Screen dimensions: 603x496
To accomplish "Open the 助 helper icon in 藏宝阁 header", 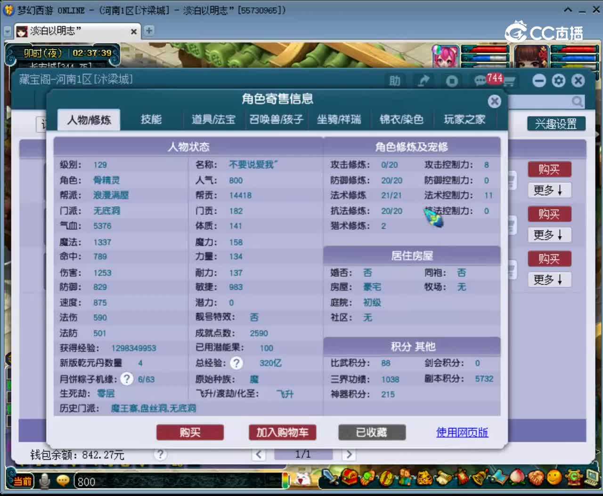I will [395, 81].
